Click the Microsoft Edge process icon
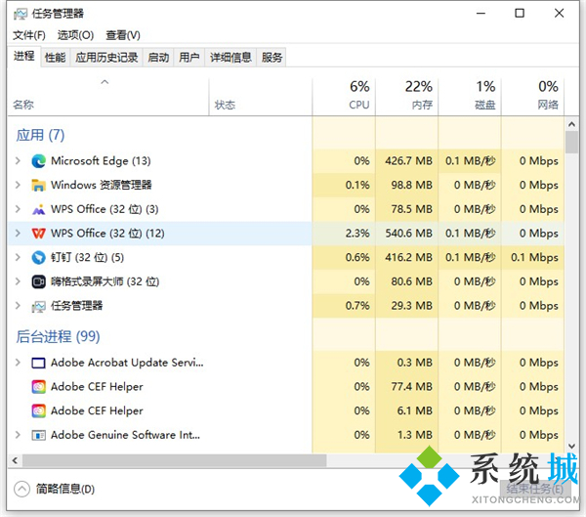The image size is (586, 517). (x=38, y=161)
